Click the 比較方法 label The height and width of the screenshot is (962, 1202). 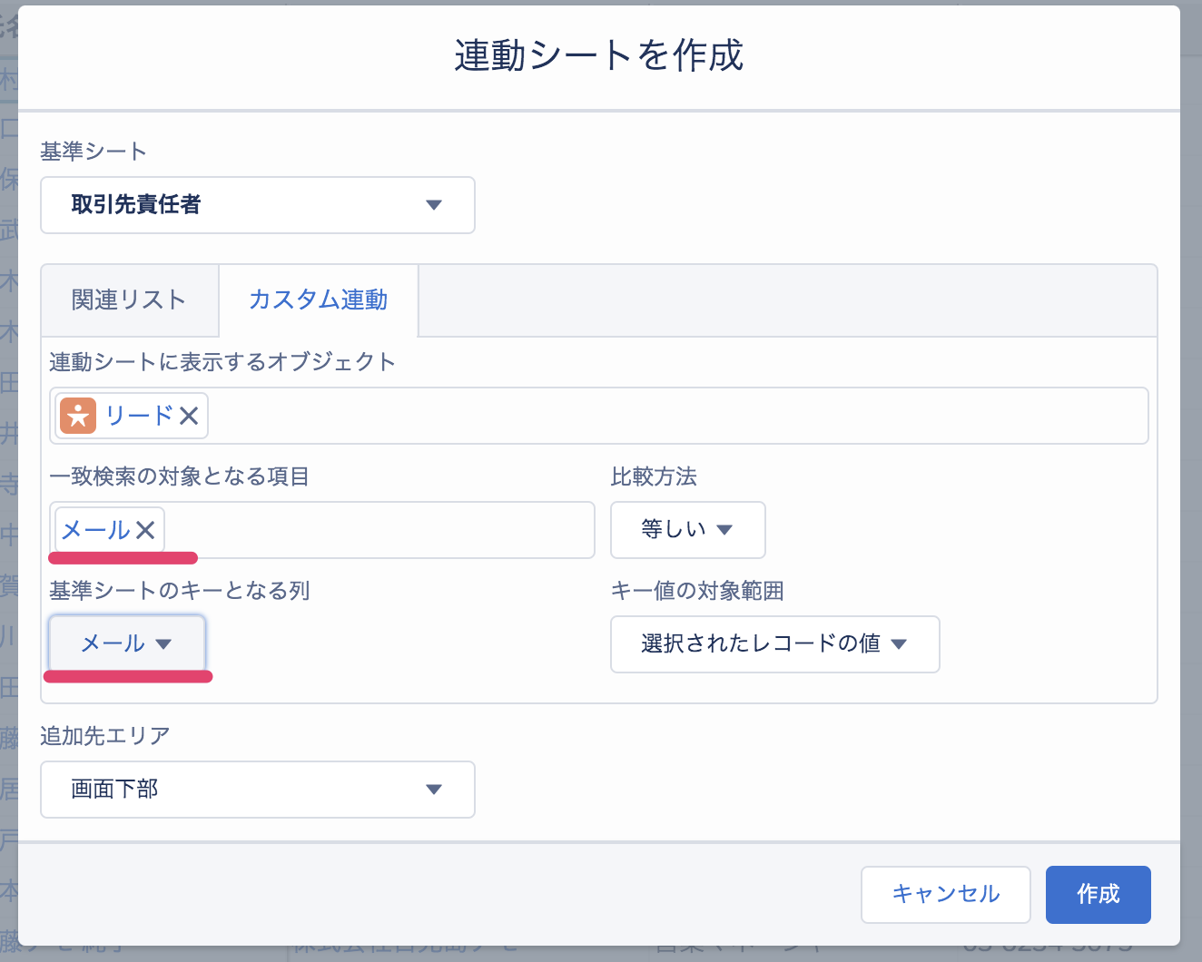pos(654,476)
